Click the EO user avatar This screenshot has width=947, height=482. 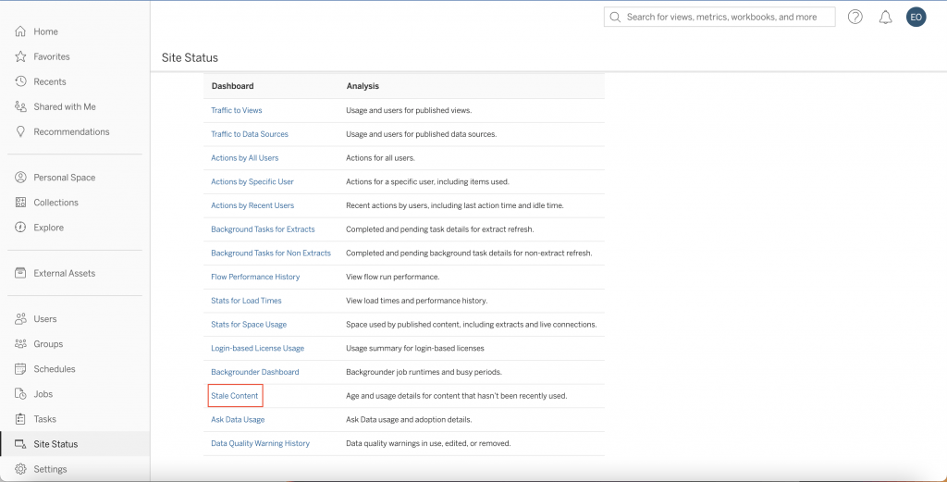tap(916, 17)
